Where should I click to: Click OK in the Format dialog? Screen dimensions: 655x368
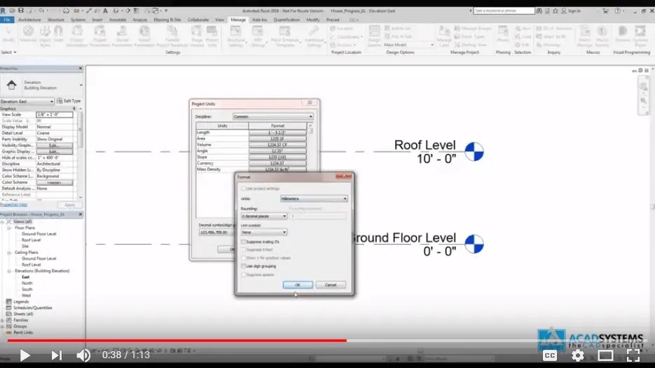298,285
